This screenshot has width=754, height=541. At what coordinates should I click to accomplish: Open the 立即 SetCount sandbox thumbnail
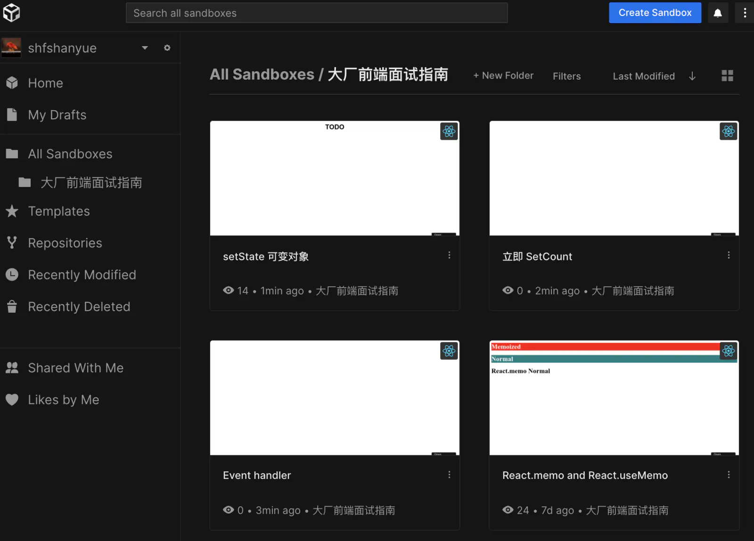coord(614,178)
